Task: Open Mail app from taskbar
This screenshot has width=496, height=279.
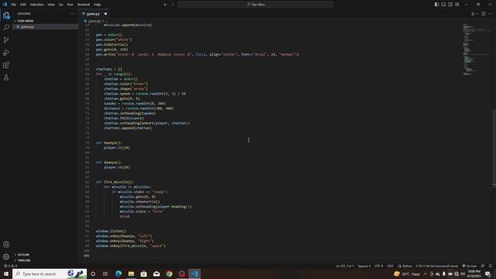Action: coord(157,274)
